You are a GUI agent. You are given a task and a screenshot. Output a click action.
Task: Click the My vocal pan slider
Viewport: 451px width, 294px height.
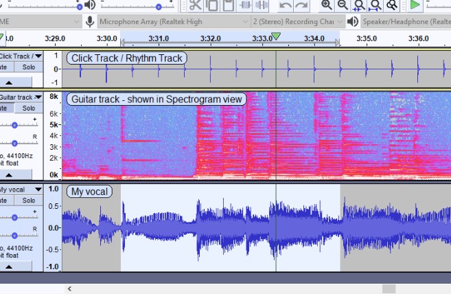click(14, 235)
